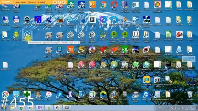Pause the screen recording

(59, 2)
